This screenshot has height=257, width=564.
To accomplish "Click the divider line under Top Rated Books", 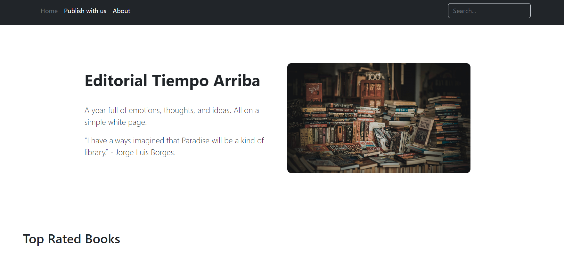I will coord(277,249).
